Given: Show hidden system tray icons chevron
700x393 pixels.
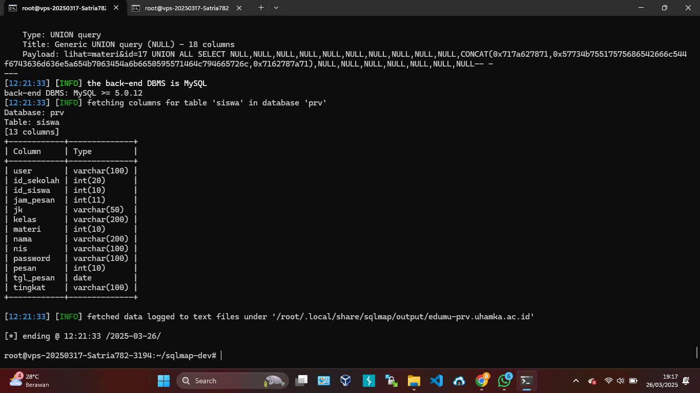Looking at the screenshot, I should pos(575,381).
